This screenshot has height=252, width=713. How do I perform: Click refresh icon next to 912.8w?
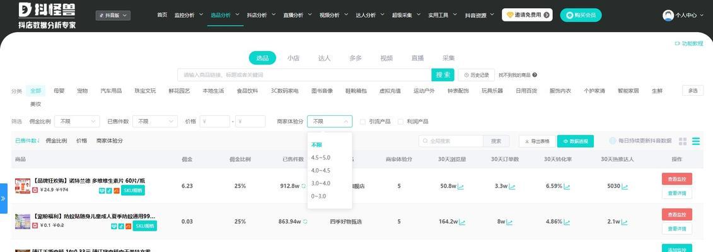[303, 186]
